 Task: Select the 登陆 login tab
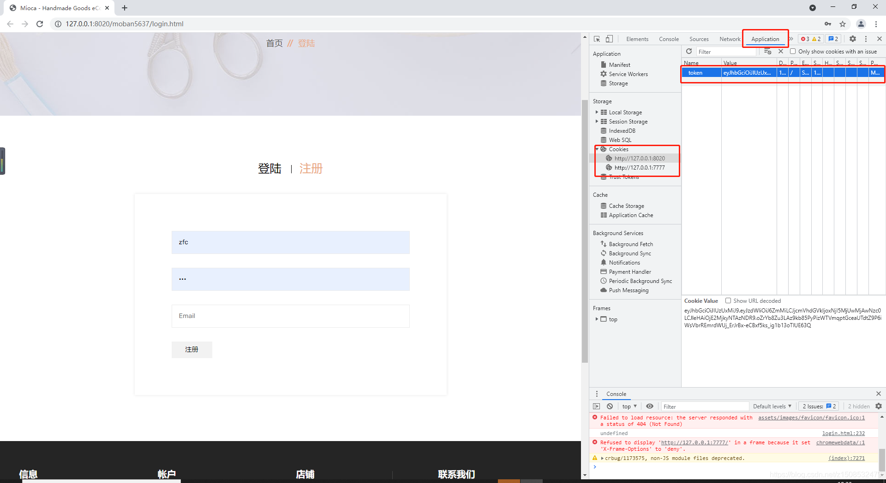pyautogui.click(x=269, y=169)
